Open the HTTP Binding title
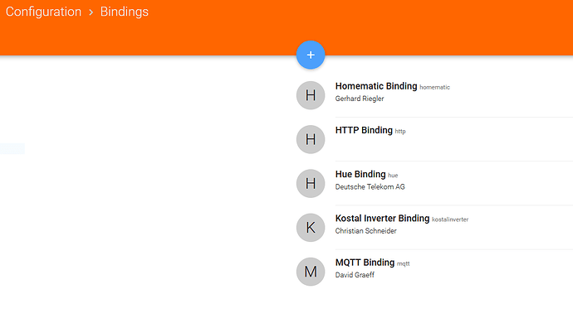The height and width of the screenshot is (323, 573). 364,130
